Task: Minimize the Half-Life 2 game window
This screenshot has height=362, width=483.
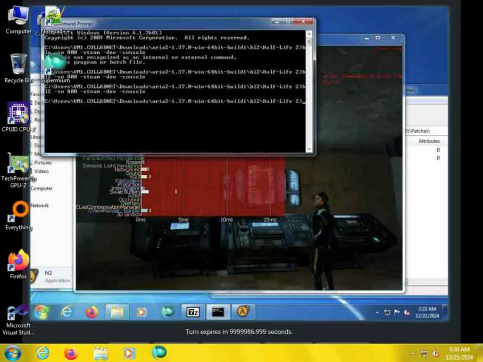Action: [x=366, y=38]
